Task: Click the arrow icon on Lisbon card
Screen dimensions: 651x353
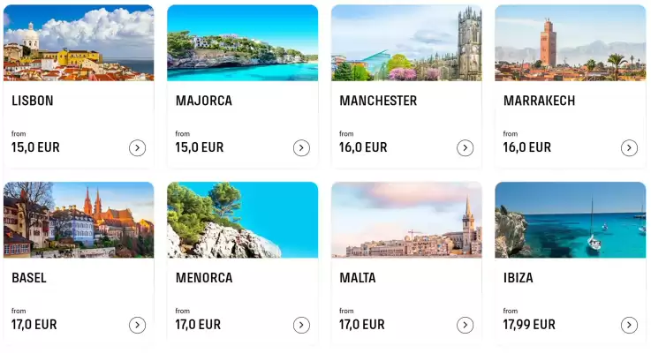Action: point(137,148)
